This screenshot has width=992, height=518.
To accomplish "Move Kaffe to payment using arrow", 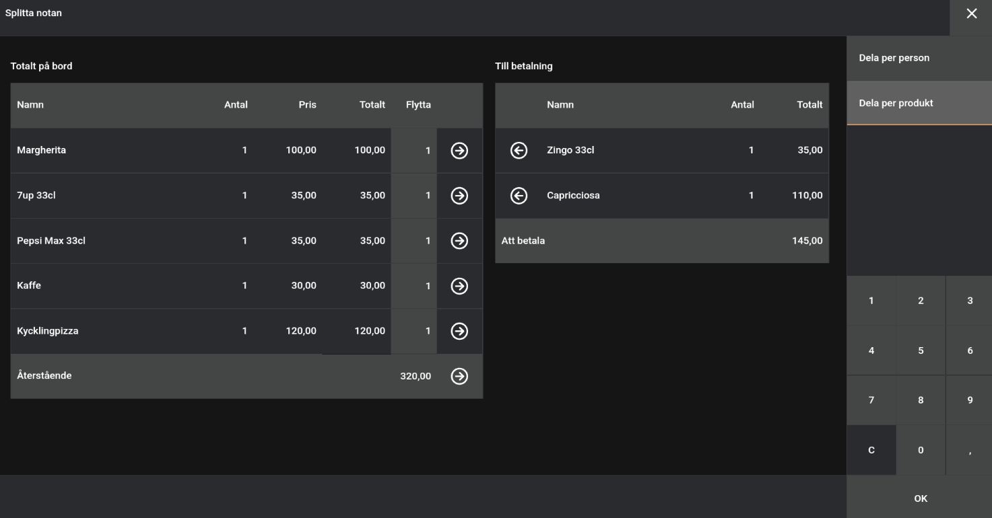I will pos(459,286).
